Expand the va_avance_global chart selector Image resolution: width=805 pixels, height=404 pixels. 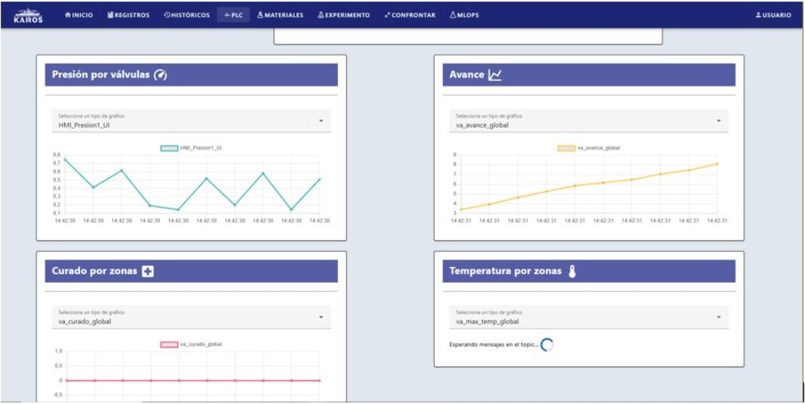(x=588, y=121)
